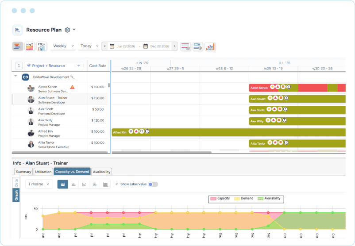Toggle Capacity series in chart legend
Screen dimensions: 355x246
(220, 199)
